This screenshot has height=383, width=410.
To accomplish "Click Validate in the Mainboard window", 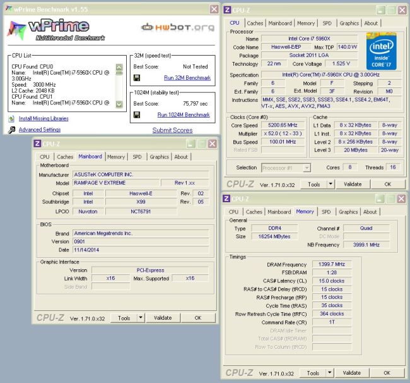I will [x=163, y=318].
